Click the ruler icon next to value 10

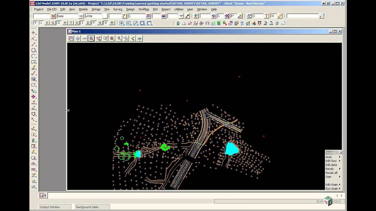(280, 16)
